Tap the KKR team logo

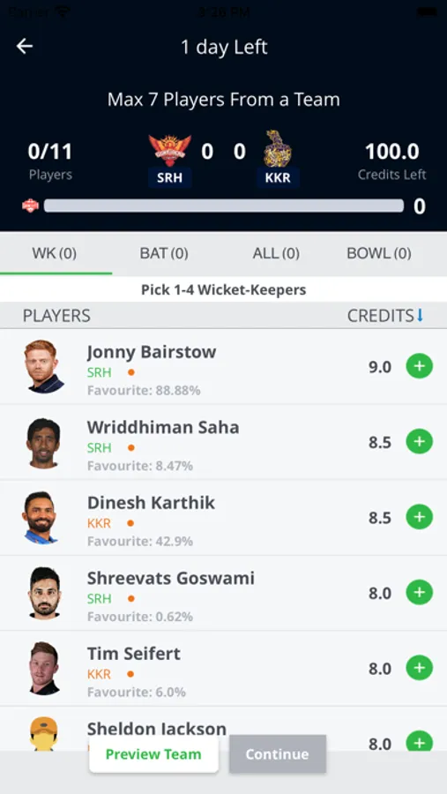point(278,149)
